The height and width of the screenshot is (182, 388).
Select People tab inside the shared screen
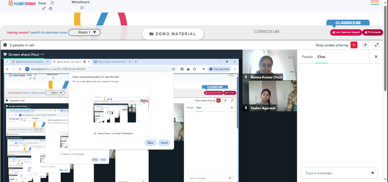(190, 108)
